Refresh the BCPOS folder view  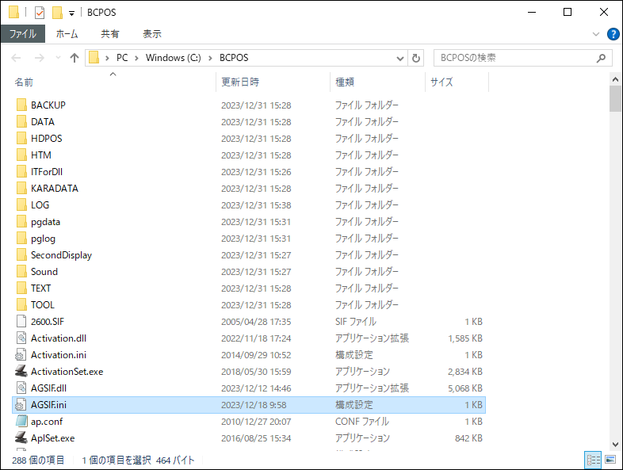416,58
